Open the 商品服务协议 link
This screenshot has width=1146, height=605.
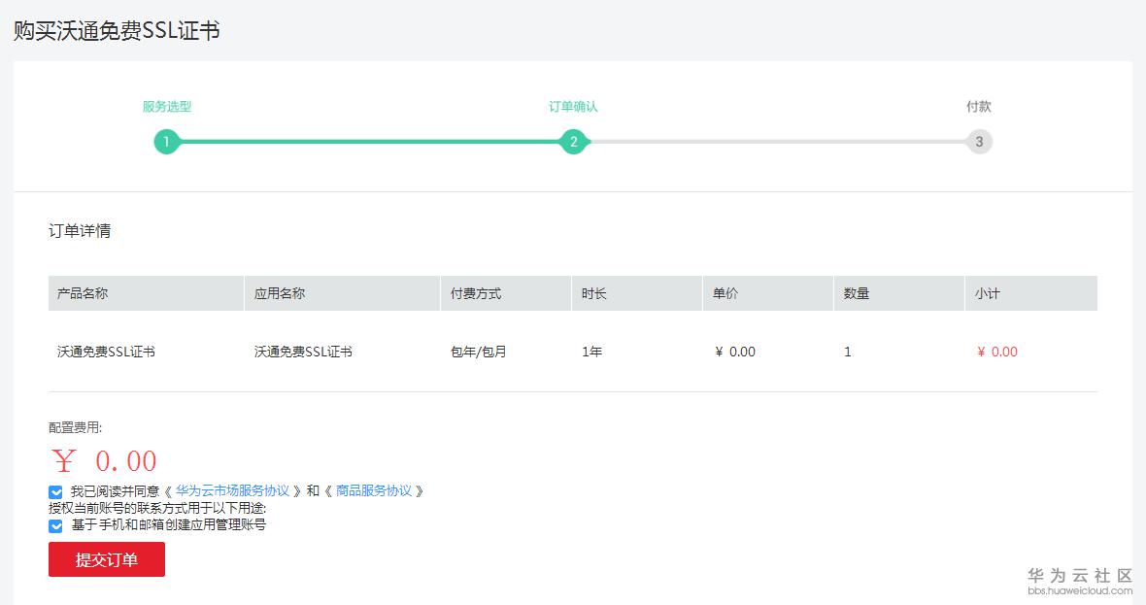pyautogui.click(x=374, y=490)
